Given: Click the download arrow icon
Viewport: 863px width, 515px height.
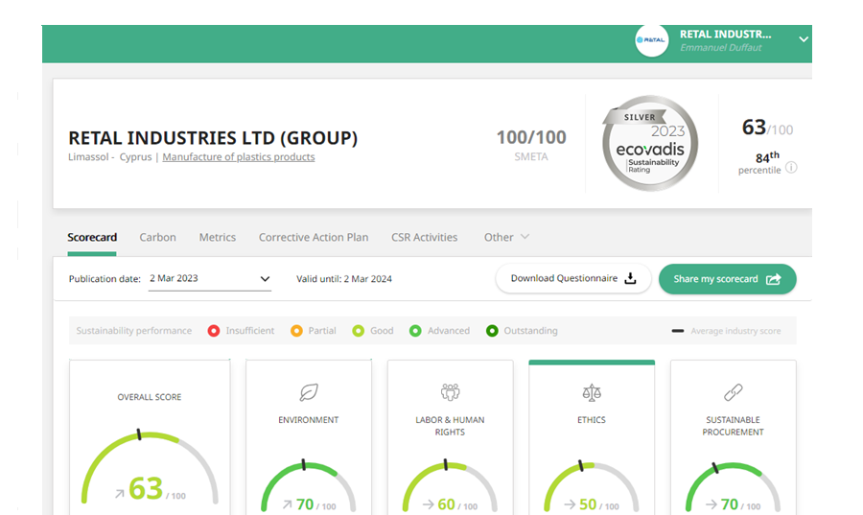Looking at the screenshot, I should pos(630,278).
